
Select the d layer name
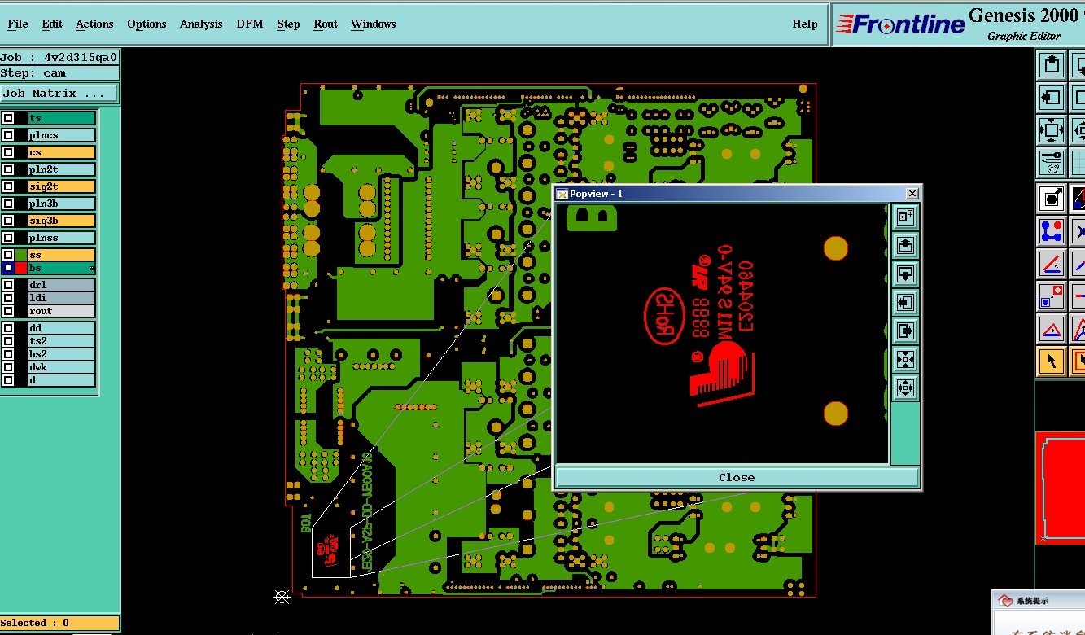coord(62,380)
